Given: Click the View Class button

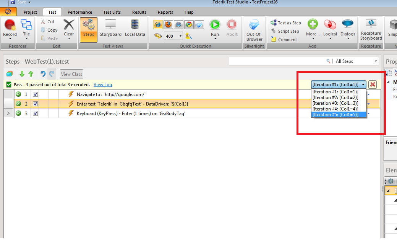Looking at the screenshot, I should click(x=72, y=74).
